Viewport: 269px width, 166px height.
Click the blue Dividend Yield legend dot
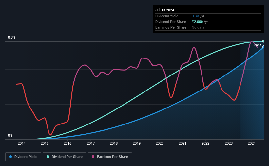pyautogui.click(x=10, y=157)
